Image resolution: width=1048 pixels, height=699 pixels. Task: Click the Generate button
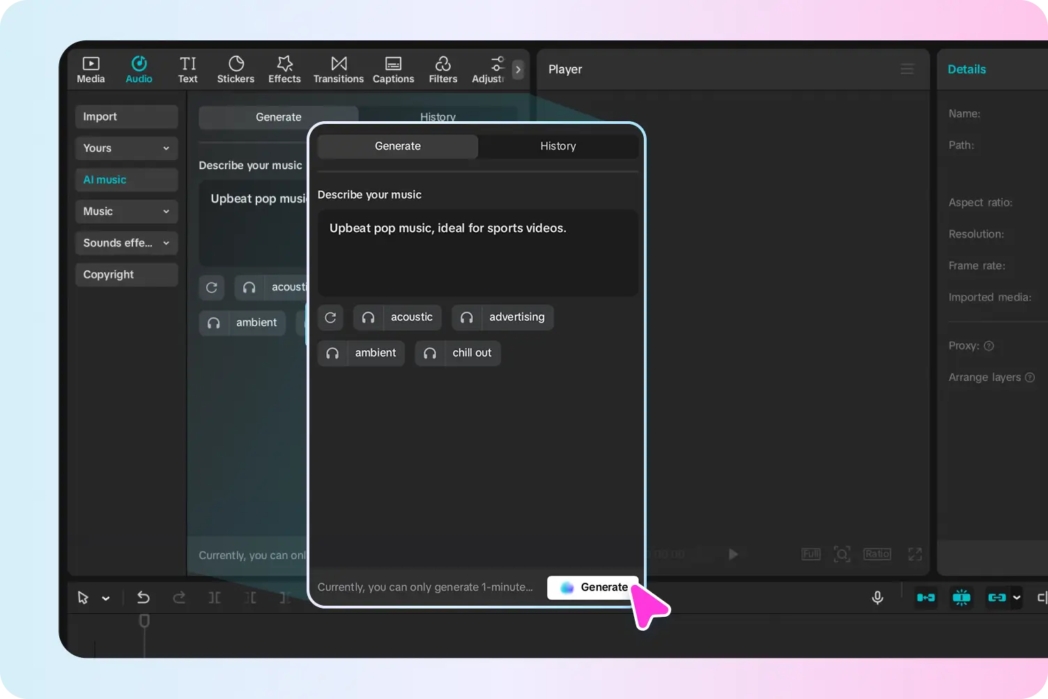pyautogui.click(x=593, y=587)
